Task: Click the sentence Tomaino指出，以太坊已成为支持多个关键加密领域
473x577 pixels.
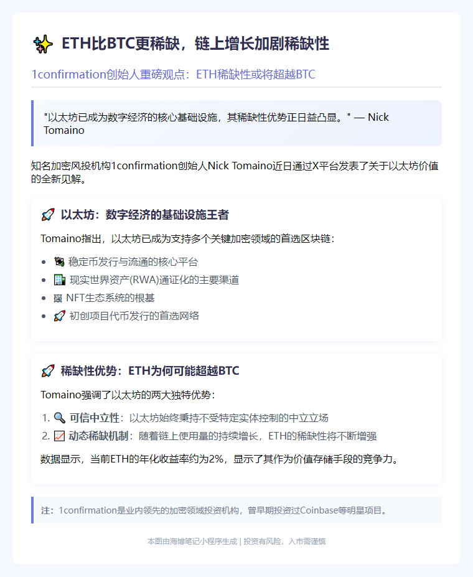Action: 187,238
